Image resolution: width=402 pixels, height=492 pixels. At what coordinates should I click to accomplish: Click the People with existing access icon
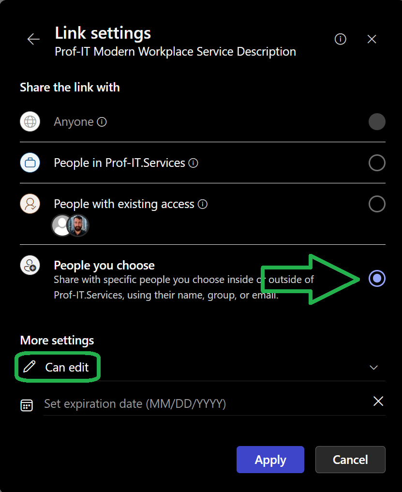[30, 204]
